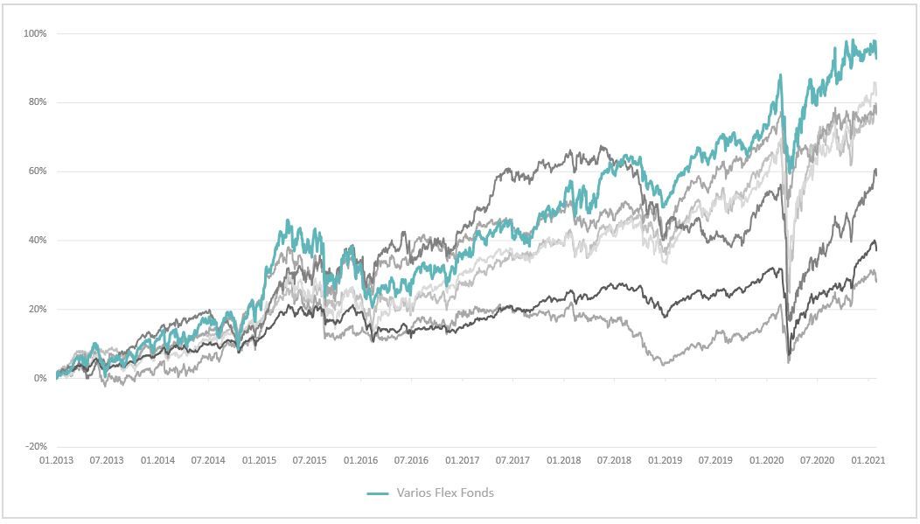Select the 01.2020 x-axis date label
This screenshot has height=524, width=920.
[x=767, y=460]
